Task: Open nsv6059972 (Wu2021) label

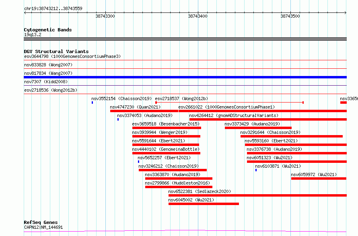Action: point(314,174)
